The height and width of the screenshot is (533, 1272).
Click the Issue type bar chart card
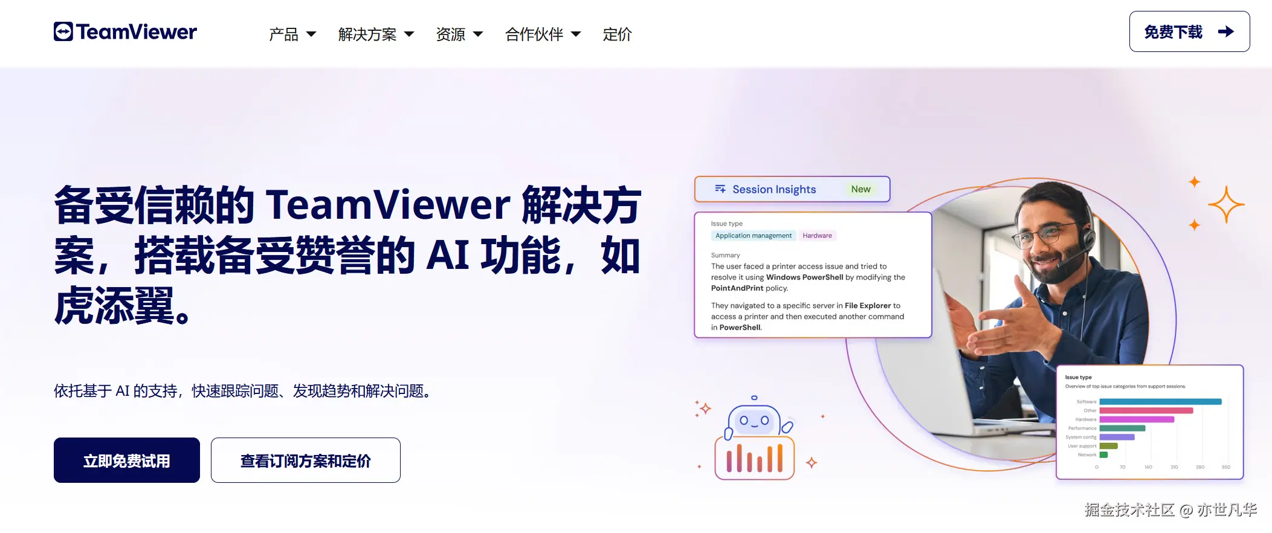[1150, 422]
